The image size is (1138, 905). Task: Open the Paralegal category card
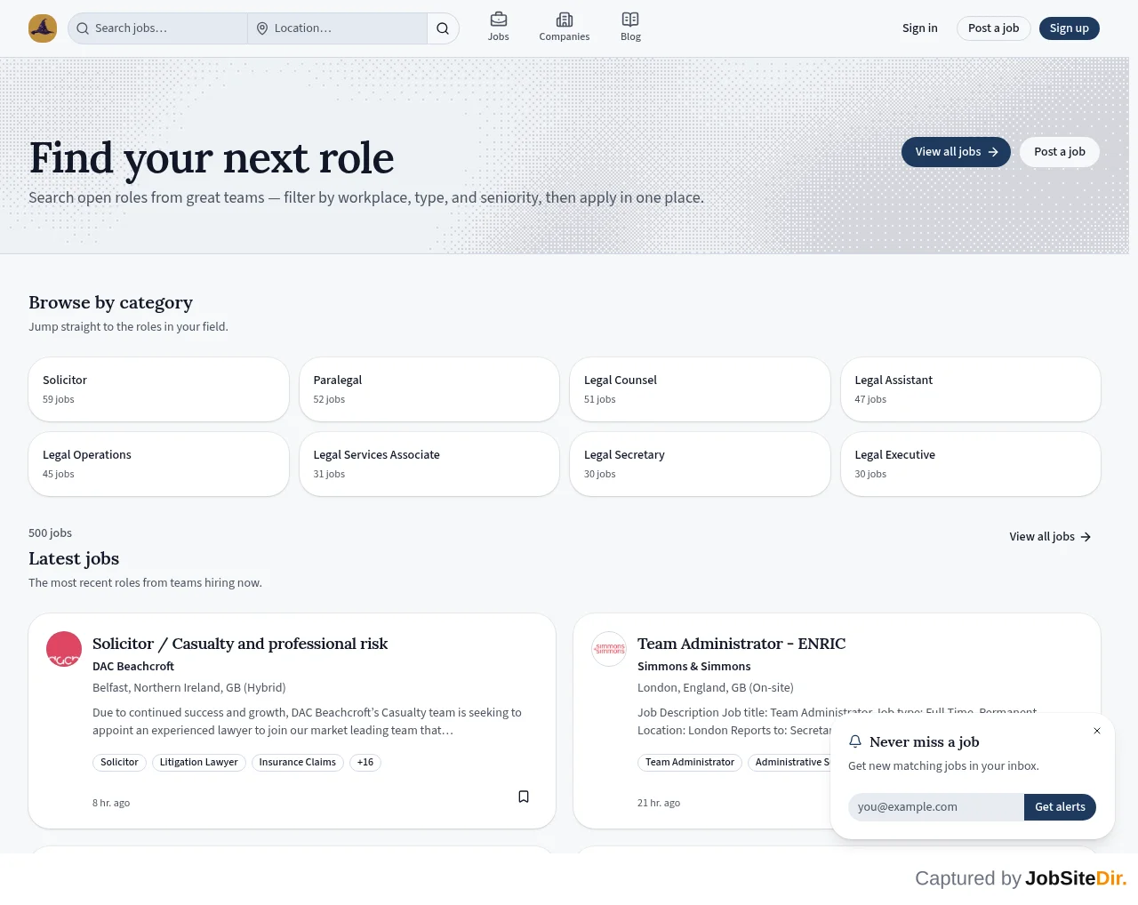tap(429, 389)
